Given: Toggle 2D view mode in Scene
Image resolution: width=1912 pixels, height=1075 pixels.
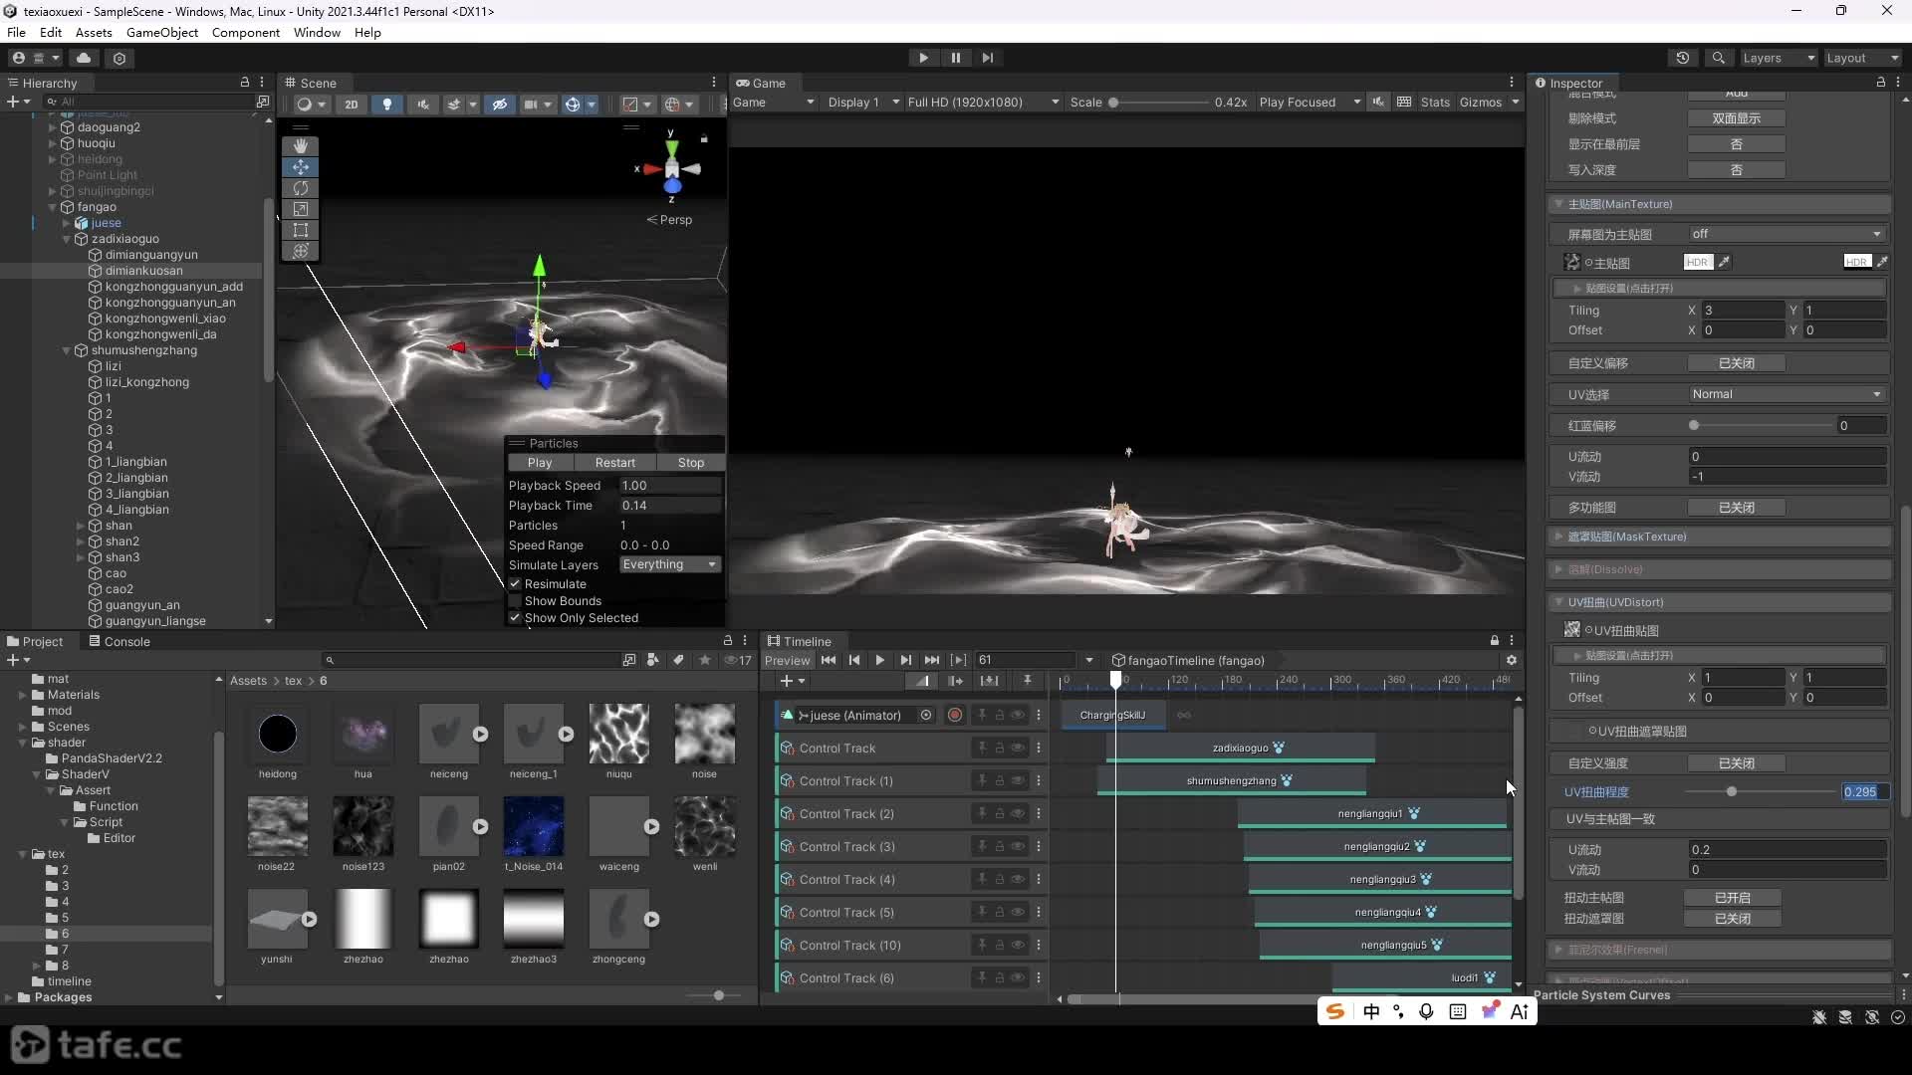Looking at the screenshot, I should pyautogui.click(x=351, y=104).
